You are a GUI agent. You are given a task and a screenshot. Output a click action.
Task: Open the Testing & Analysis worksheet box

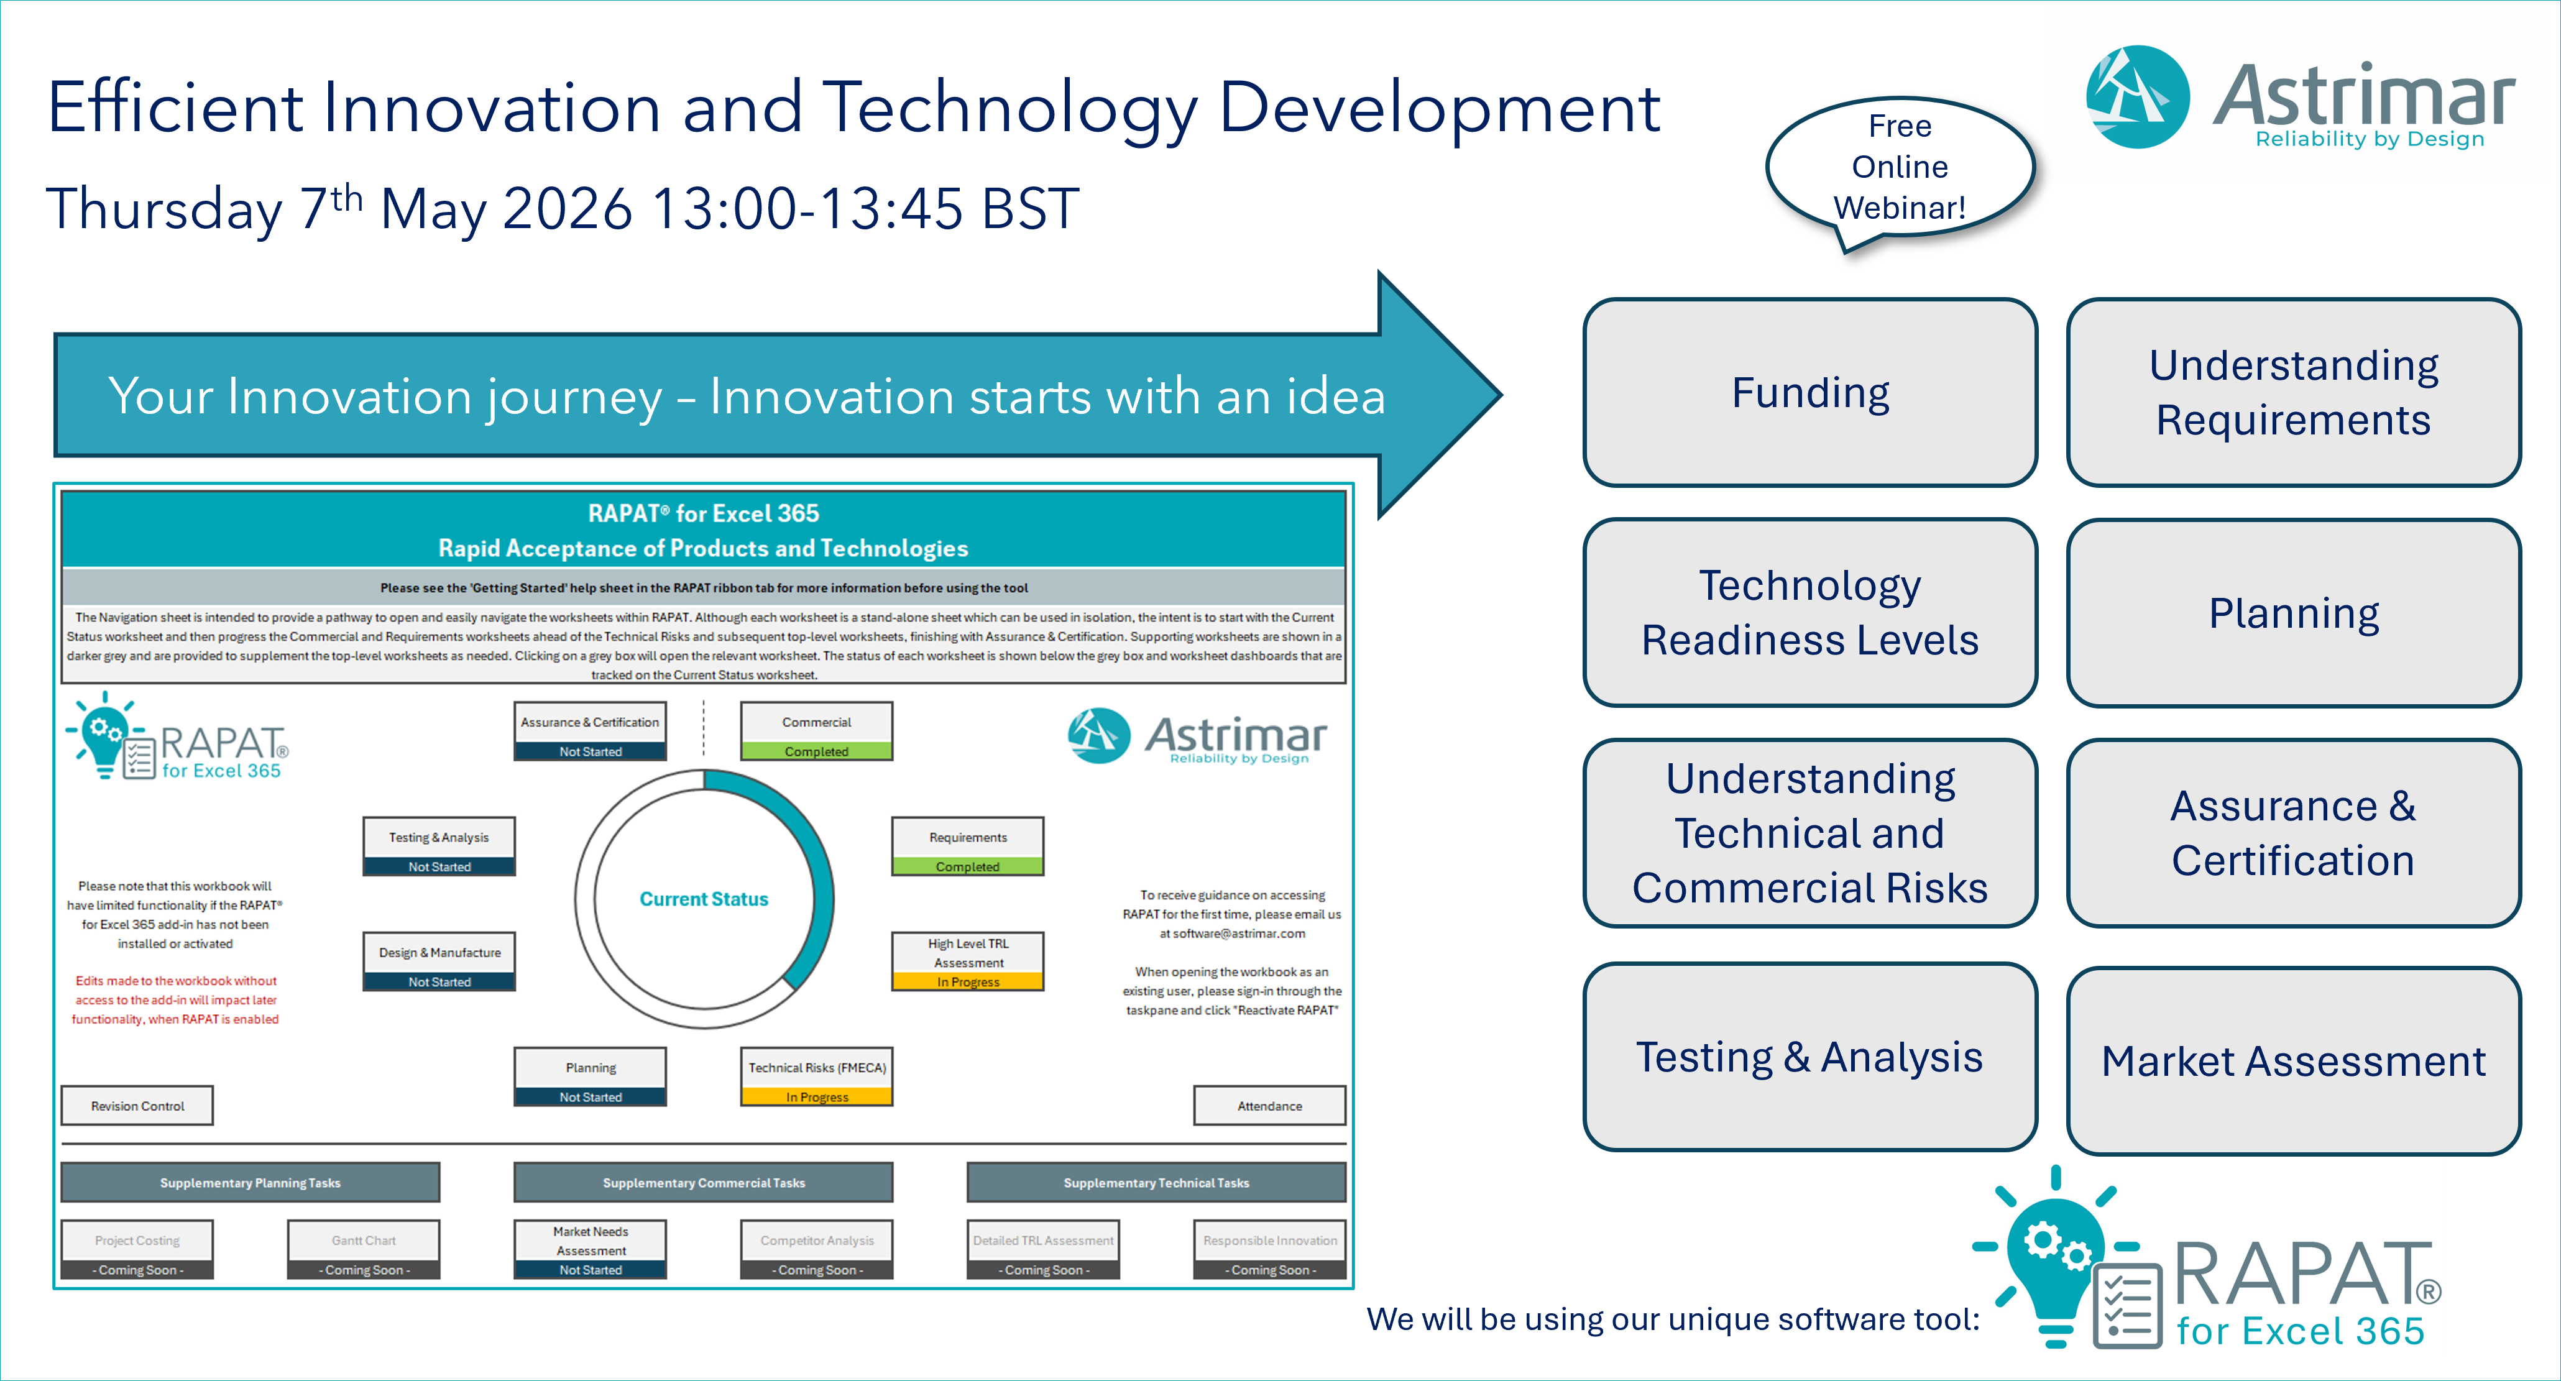point(438,847)
